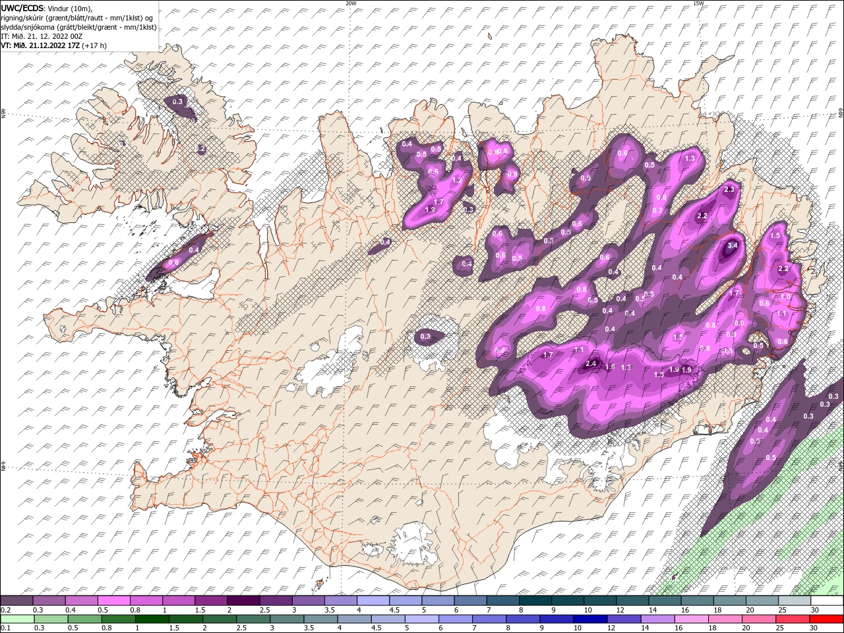Click the 0.2 label under purple scale

[x=5, y=610]
